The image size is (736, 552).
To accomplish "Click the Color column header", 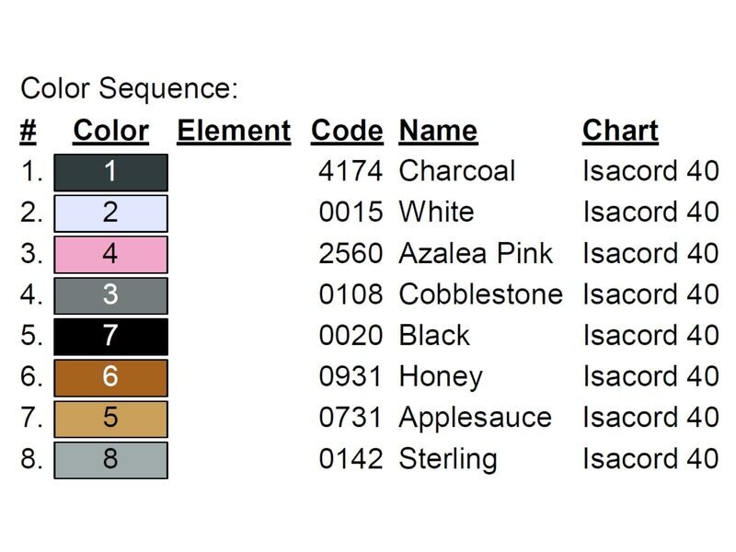I will pyautogui.click(x=111, y=131).
